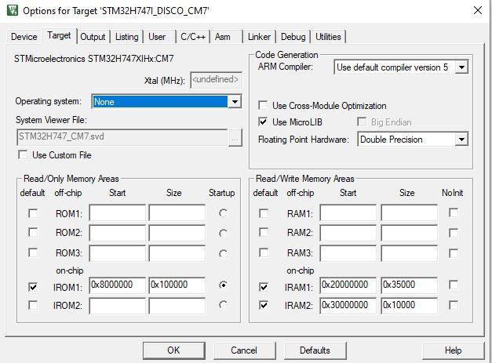
Task: Click the ROM2 Start address field
Action: [118, 233]
